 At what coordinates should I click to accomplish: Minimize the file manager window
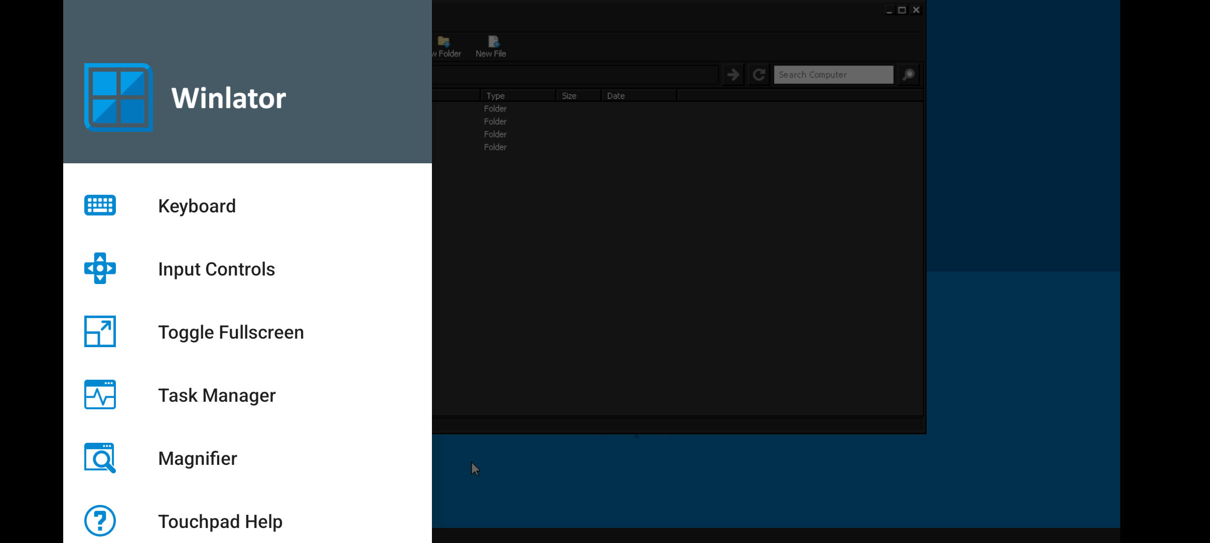coord(889,10)
